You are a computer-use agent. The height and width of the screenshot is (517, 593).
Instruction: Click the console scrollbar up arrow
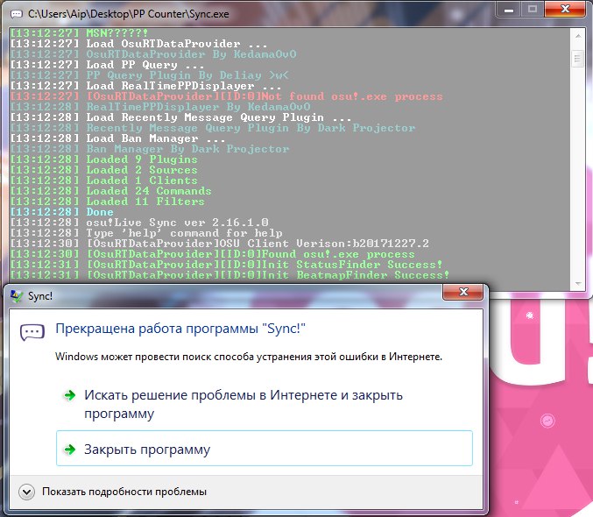[578, 36]
